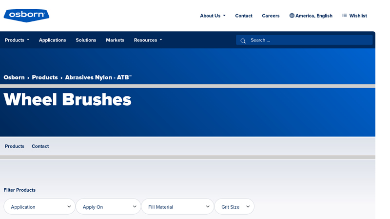Click the Abrasives Nylon - ATB breadcrumb
The height and width of the screenshot is (219, 390).
click(x=98, y=77)
